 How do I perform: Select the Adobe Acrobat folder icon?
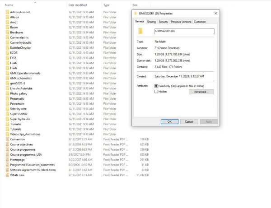point(7,12)
